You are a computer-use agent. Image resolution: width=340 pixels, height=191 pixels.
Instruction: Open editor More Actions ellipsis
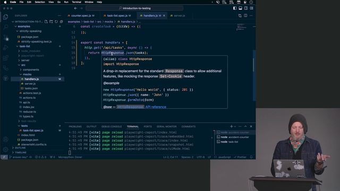[251, 15]
